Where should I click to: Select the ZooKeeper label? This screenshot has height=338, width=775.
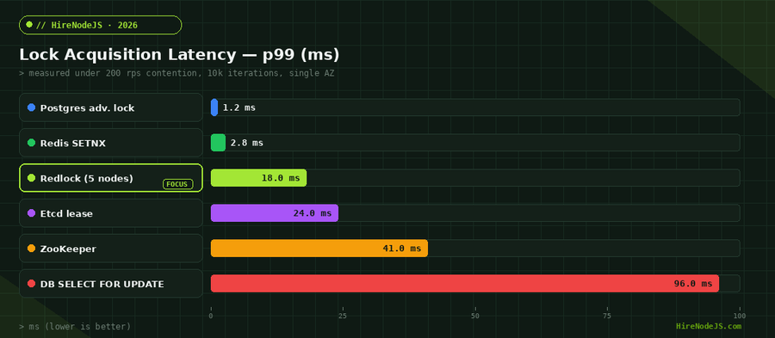click(x=68, y=249)
